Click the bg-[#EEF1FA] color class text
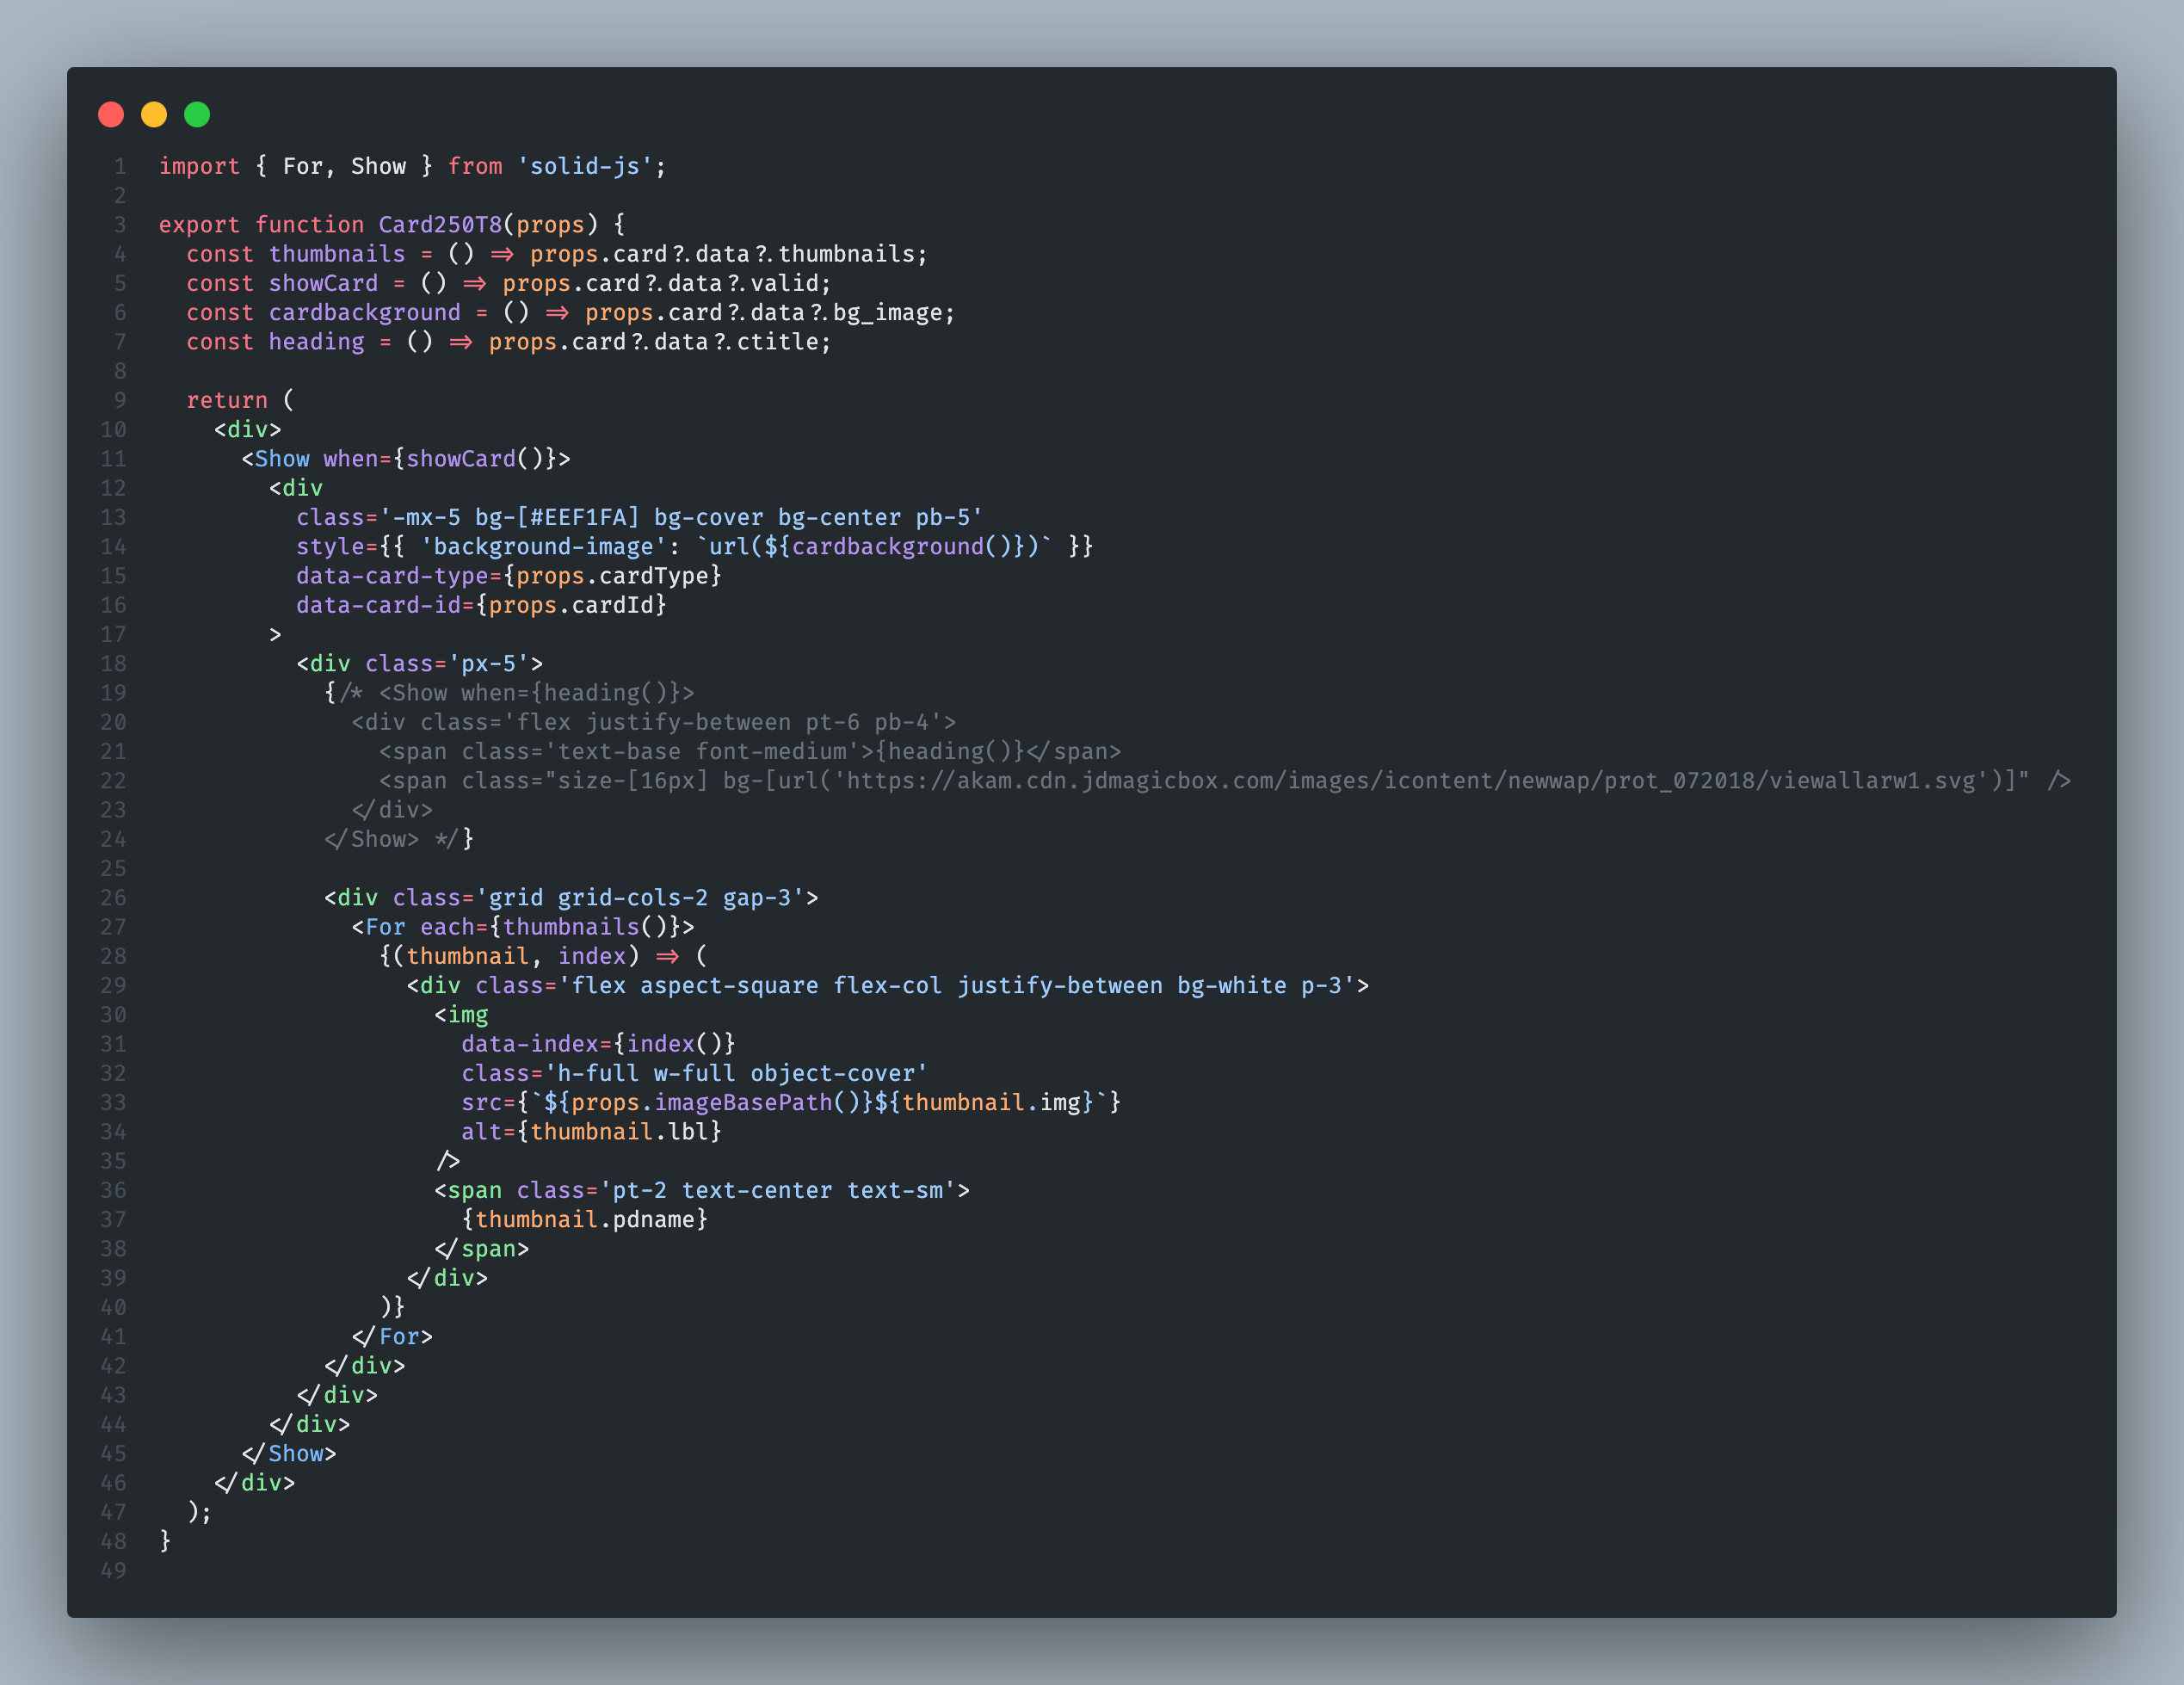 tap(556, 517)
